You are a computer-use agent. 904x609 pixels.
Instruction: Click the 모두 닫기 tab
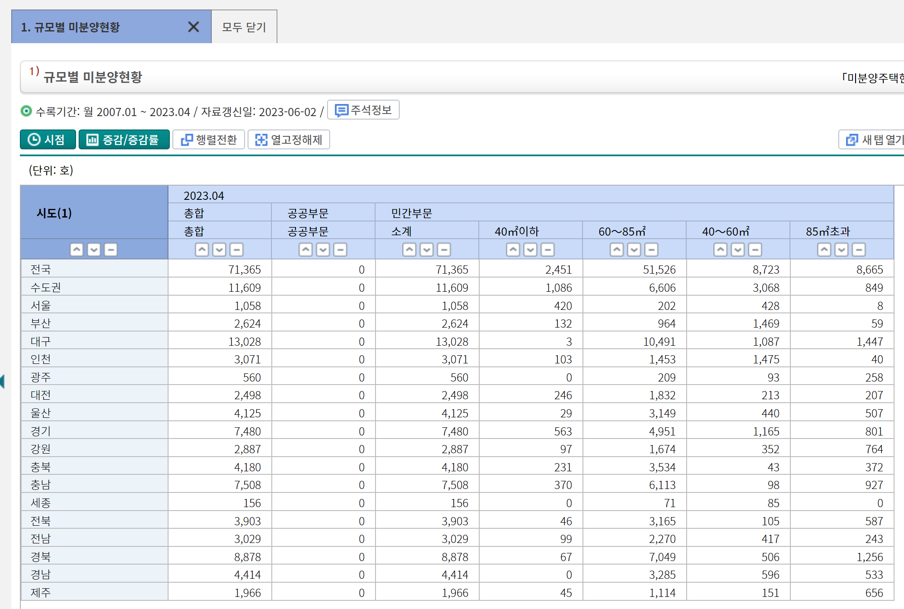244,27
